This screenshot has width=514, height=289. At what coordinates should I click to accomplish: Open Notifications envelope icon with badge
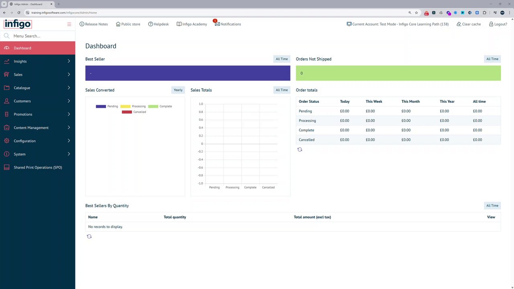pos(217,24)
